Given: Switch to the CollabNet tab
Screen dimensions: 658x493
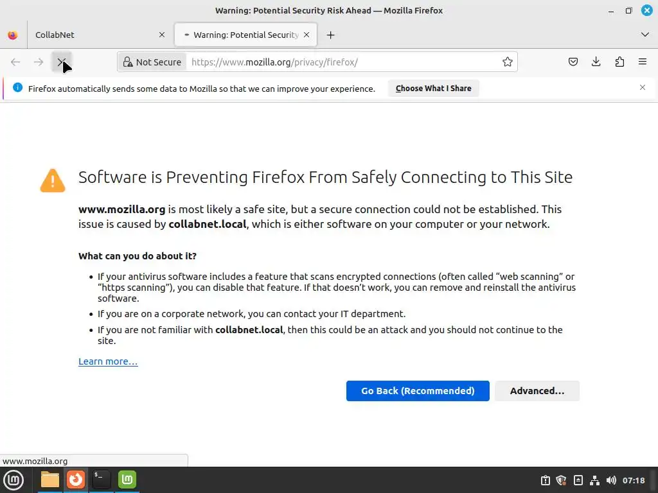Looking at the screenshot, I should click(90, 35).
